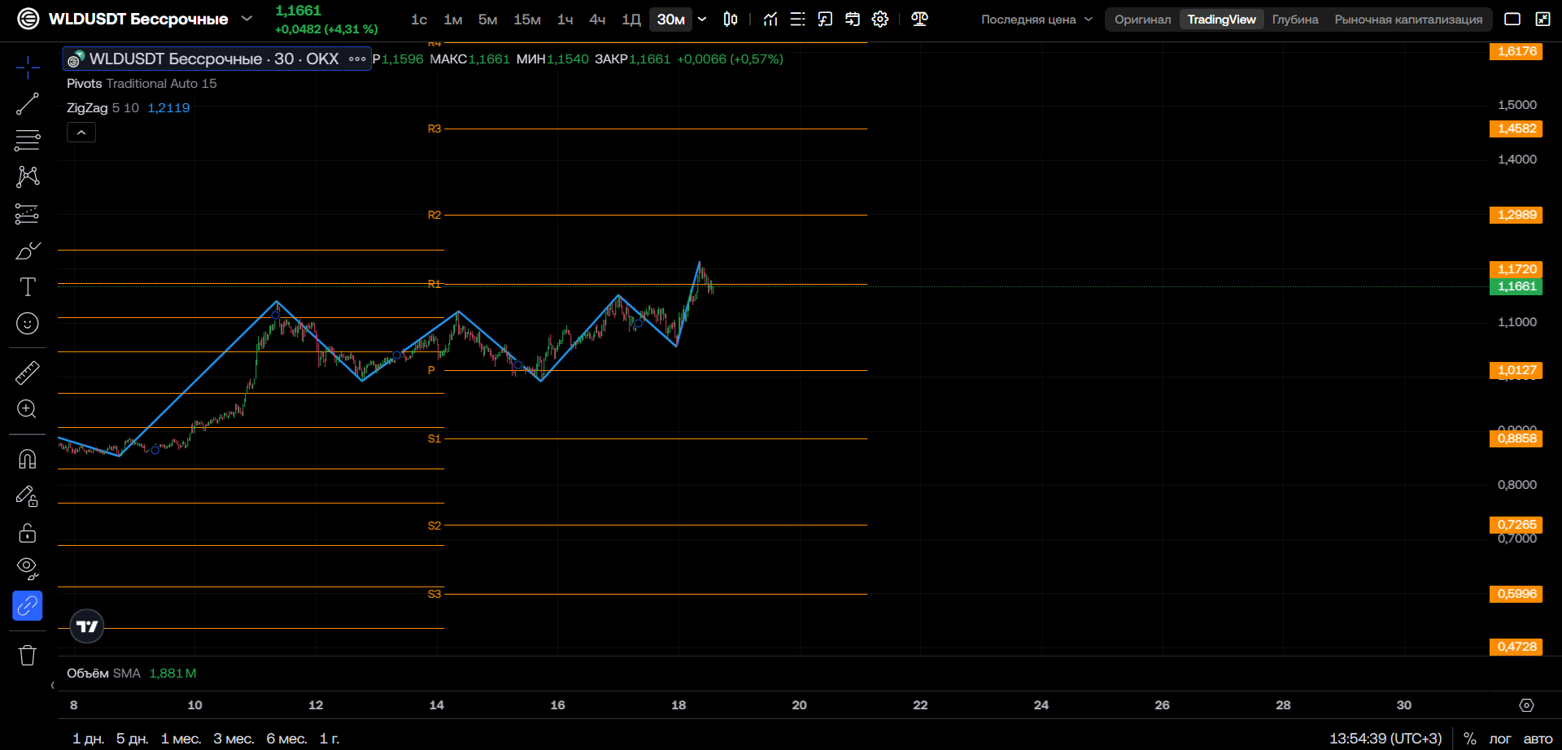Screen dimensions: 1562x750
Task: Enable лог scale on price axis
Action: 1499,739
